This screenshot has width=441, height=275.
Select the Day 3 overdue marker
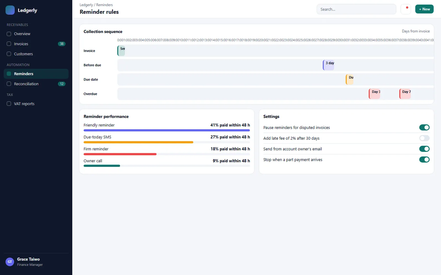point(375,94)
